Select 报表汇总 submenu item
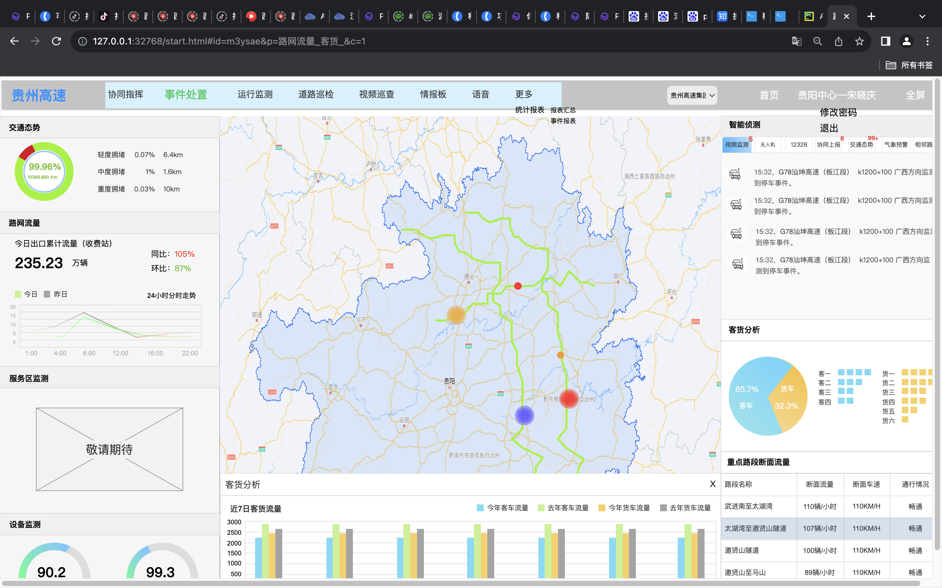This screenshot has height=588, width=942. tap(563, 110)
